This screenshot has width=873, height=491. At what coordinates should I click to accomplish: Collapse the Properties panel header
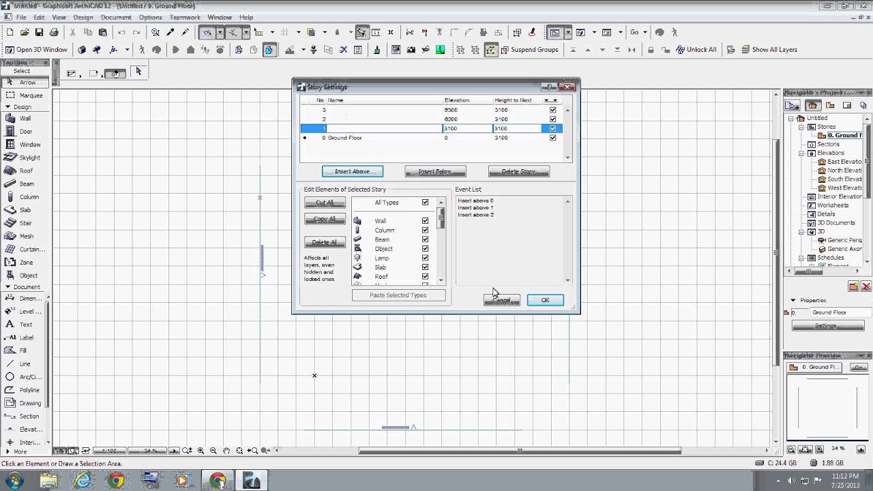(x=793, y=300)
